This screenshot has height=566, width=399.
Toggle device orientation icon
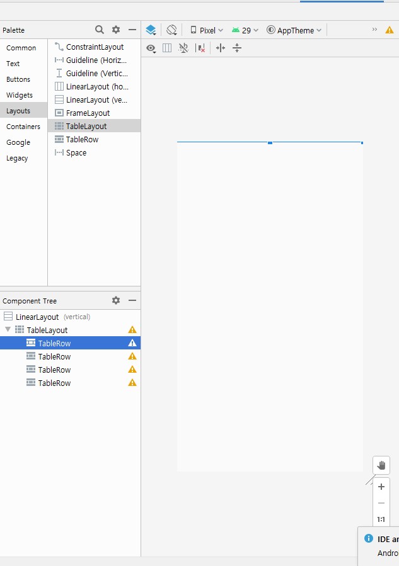171,30
